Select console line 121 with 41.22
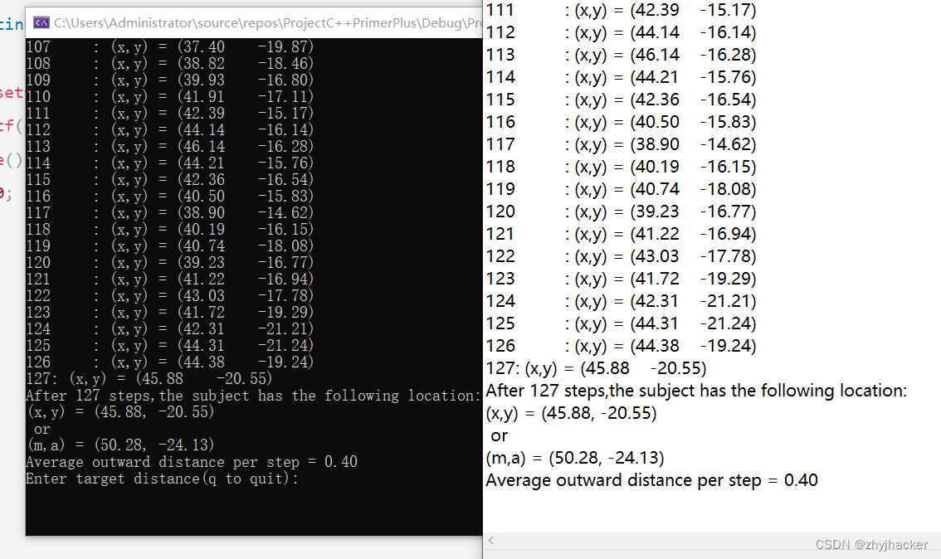 click(170, 279)
